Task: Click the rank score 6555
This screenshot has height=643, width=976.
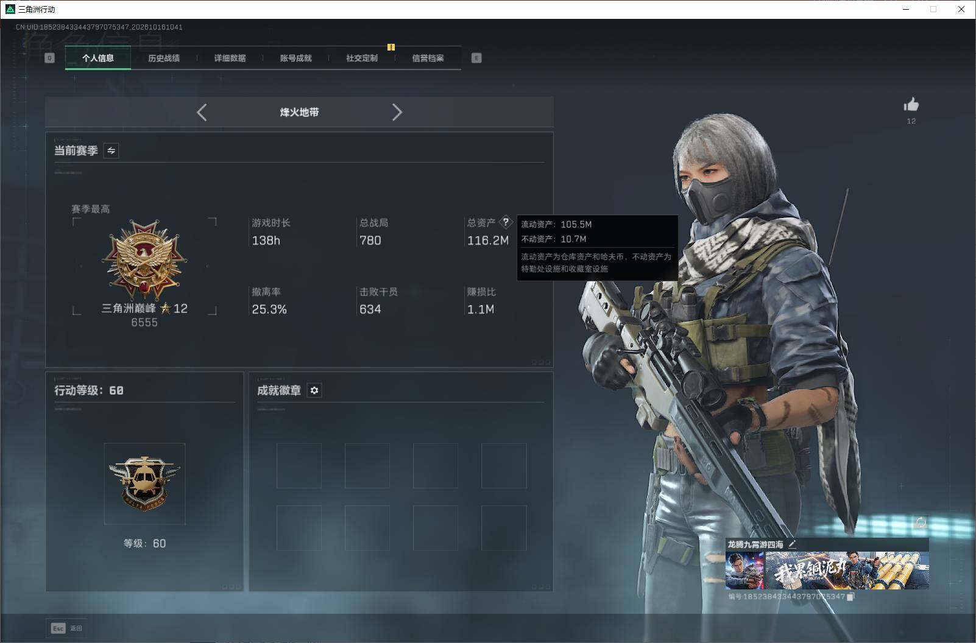Action: [x=144, y=323]
